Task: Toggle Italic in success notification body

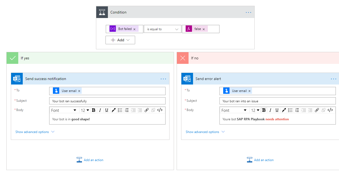Action: [x=100, y=110]
